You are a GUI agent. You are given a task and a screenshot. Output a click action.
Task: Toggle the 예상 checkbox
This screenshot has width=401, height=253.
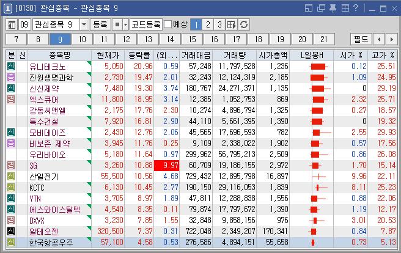pyautogui.click(x=167, y=24)
